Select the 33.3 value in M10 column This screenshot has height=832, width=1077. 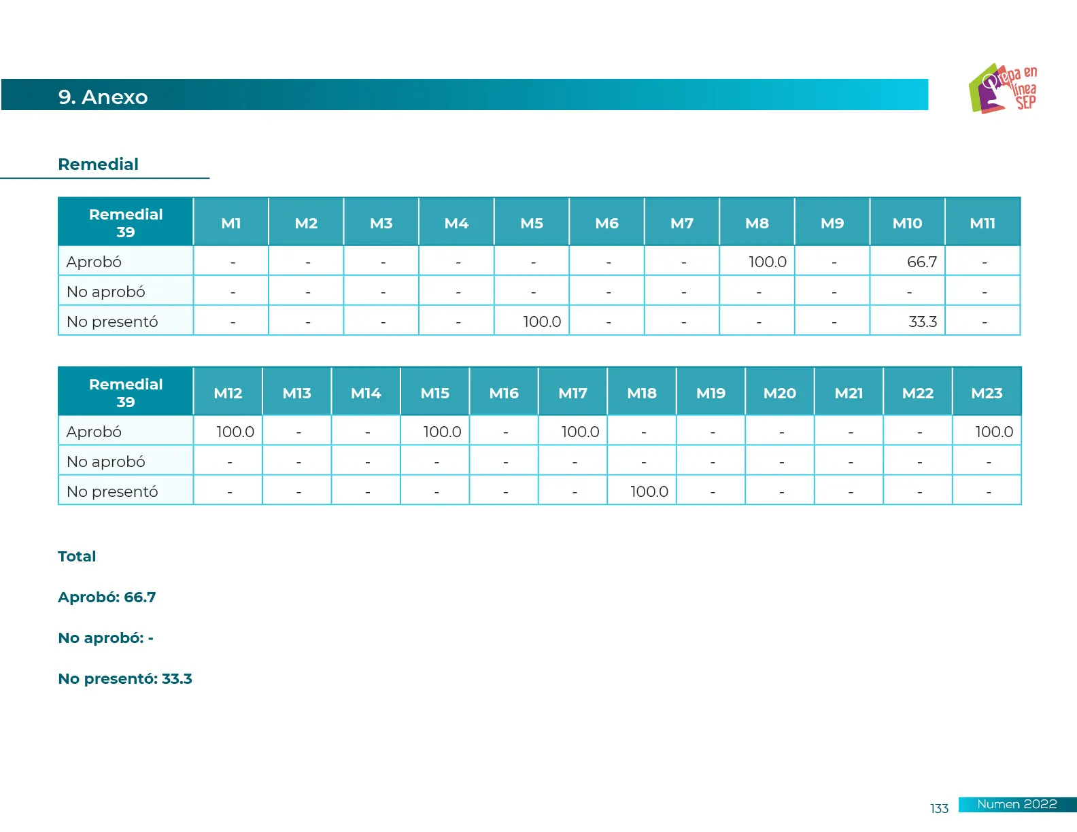(x=922, y=322)
